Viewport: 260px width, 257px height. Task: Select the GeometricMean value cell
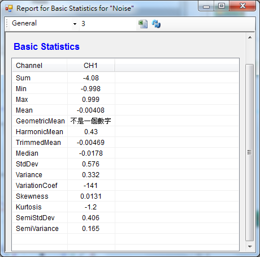91,121
